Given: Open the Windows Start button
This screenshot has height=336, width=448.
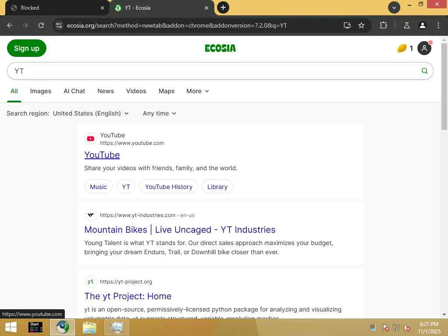Looking at the screenshot, I should pos(11,327).
